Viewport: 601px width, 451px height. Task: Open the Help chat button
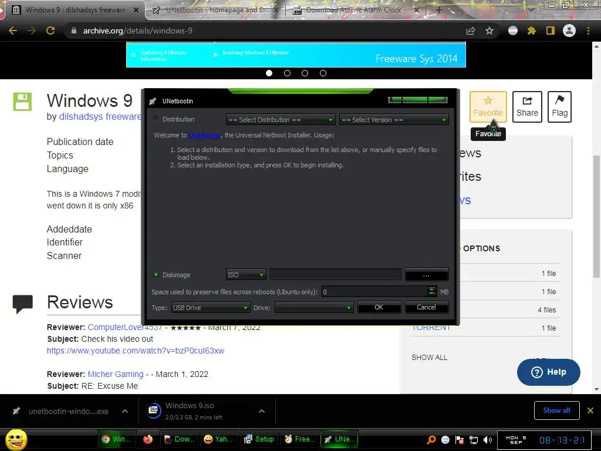549,372
